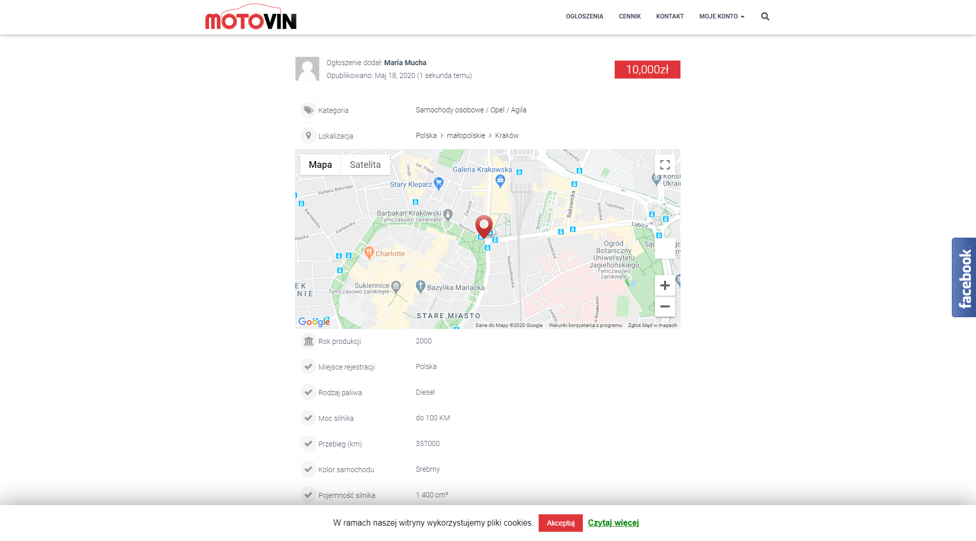Open the Facebook side panel tab
This screenshot has height=541, width=976.
point(963,277)
